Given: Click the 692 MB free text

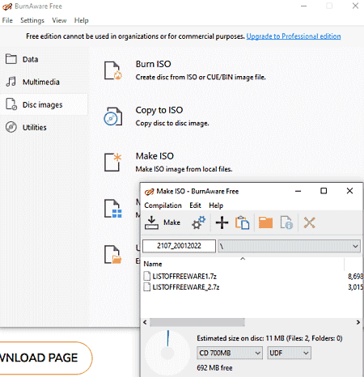Looking at the screenshot, I should tap(214, 368).
